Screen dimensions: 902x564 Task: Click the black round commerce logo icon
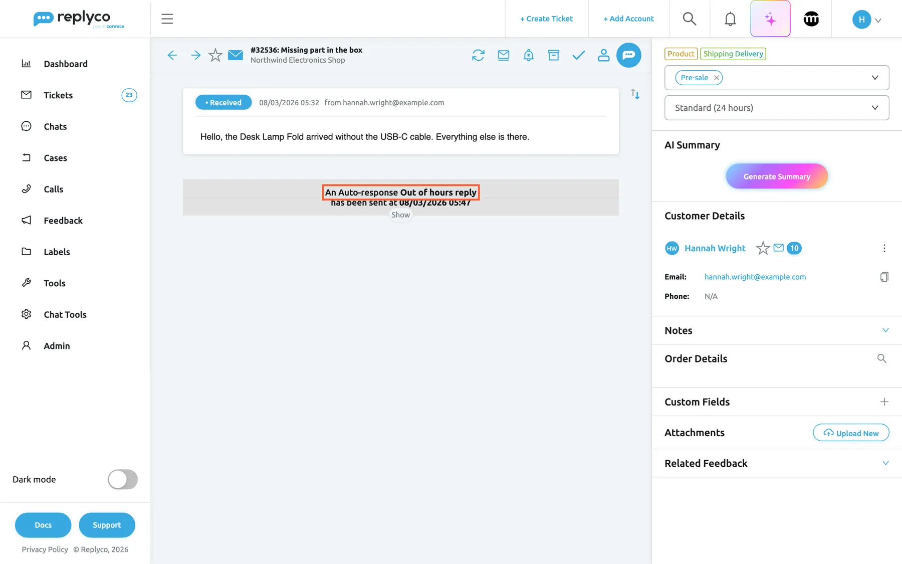tap(811, 19)
